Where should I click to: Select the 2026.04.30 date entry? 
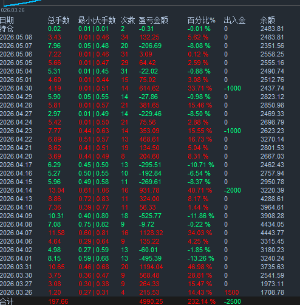point(16,88)
